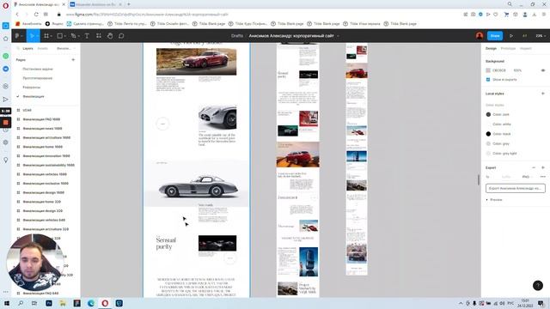Open export settings three-dot menu
Image resolution: width=550 pixels, height=309 pixels.
coord(542,177)
